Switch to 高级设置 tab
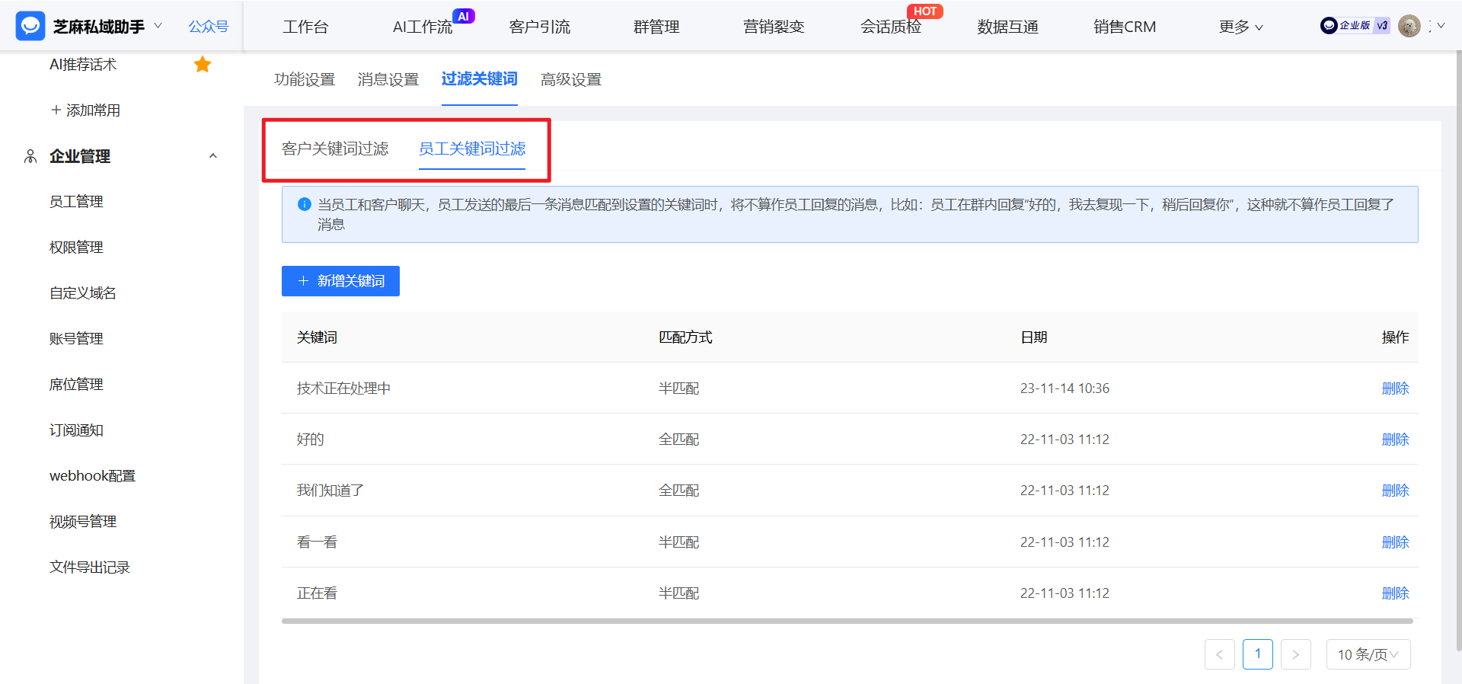 (x=571, y=79)
